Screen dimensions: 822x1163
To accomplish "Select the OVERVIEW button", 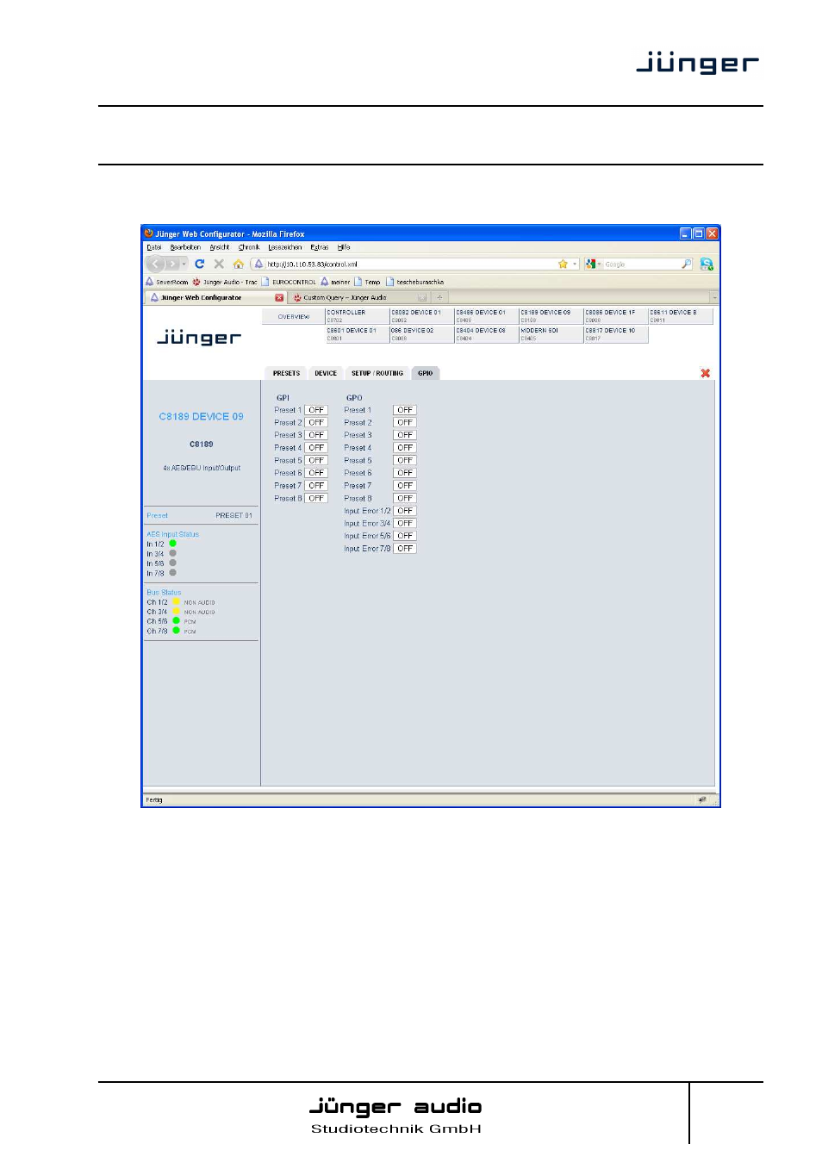I will pyautogui.click(x=294, y=317).
